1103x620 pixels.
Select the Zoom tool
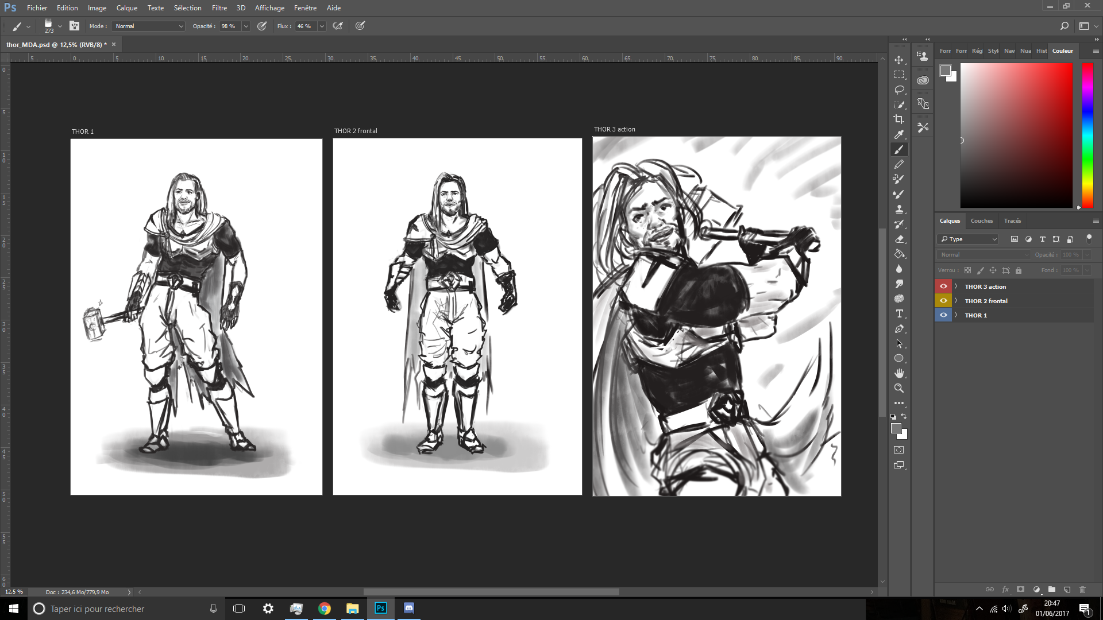(899, 388)
